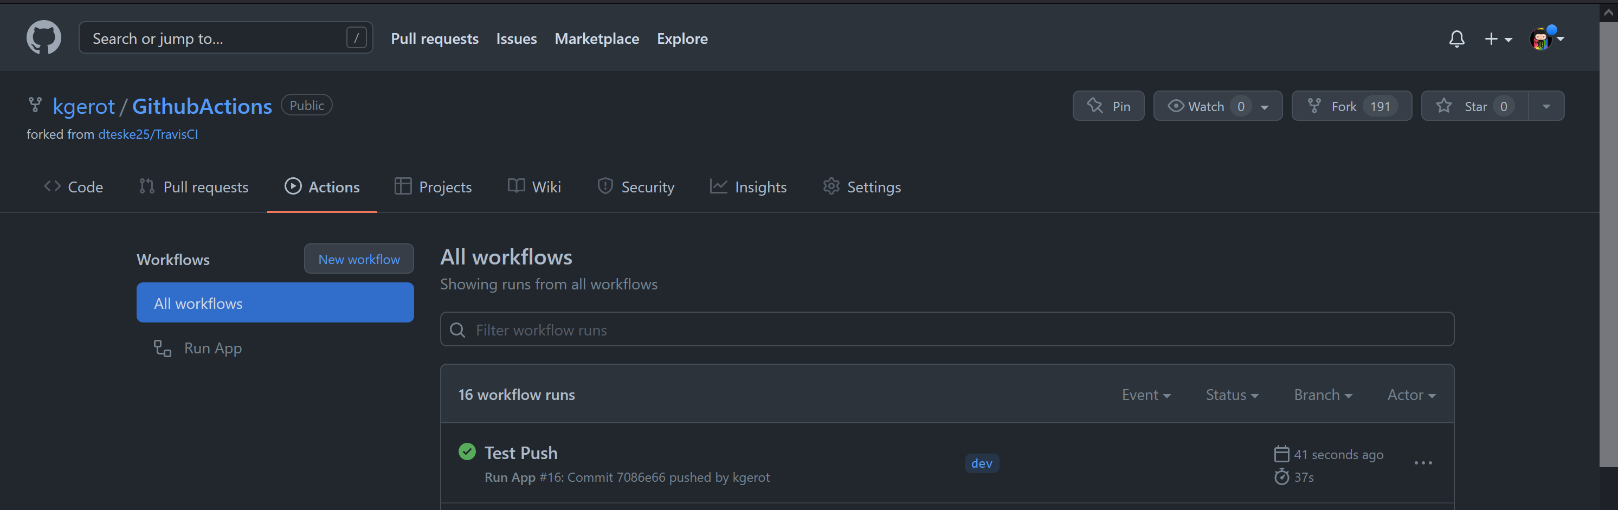Open the repository Settings tab
The height and width of the screenshot is (510, 1618).
click(862, 187)
